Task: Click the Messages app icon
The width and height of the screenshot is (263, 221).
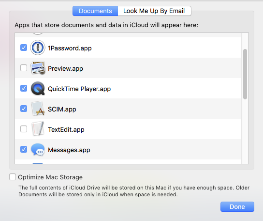Action: pos(38,149)
